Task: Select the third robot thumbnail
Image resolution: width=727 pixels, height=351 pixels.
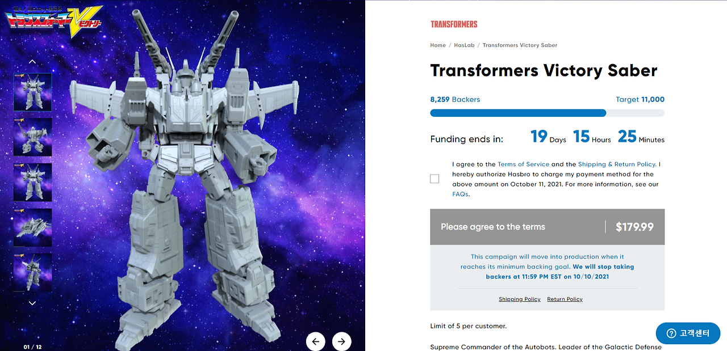Action: pyautogui.click(x=32, y=183)
